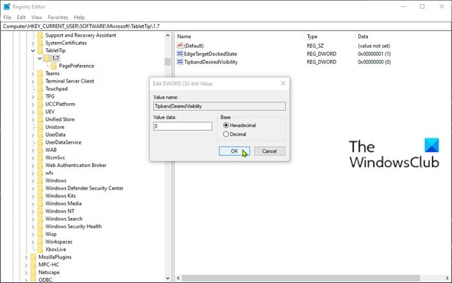
Task: Expand the Windows NT key
Action: (x=33, y=211)
